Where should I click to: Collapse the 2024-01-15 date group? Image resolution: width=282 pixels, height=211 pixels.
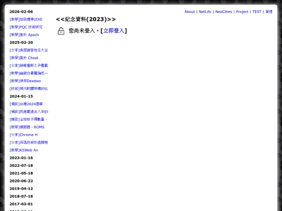(x=21, y=96)
